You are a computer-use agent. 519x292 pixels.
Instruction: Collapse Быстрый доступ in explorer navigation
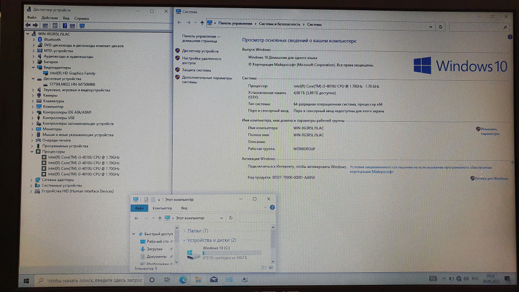(134, 234)
